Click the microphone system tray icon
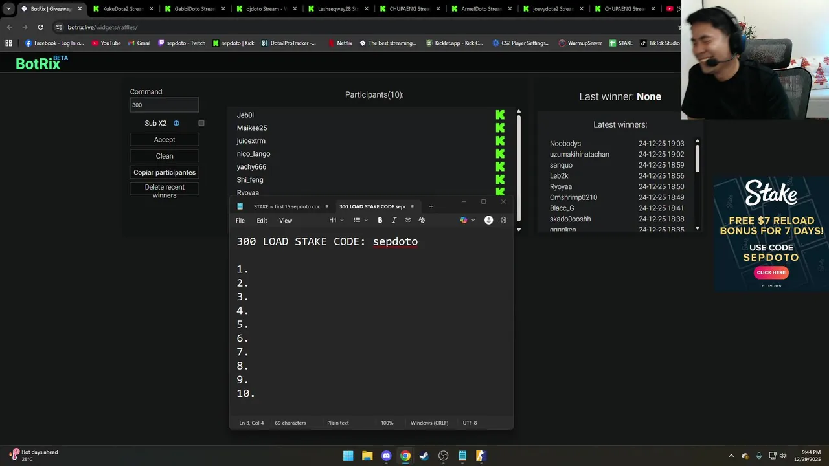Image resolution: width=829 pixels, height=466 pixels. click(x=758, y=456)
